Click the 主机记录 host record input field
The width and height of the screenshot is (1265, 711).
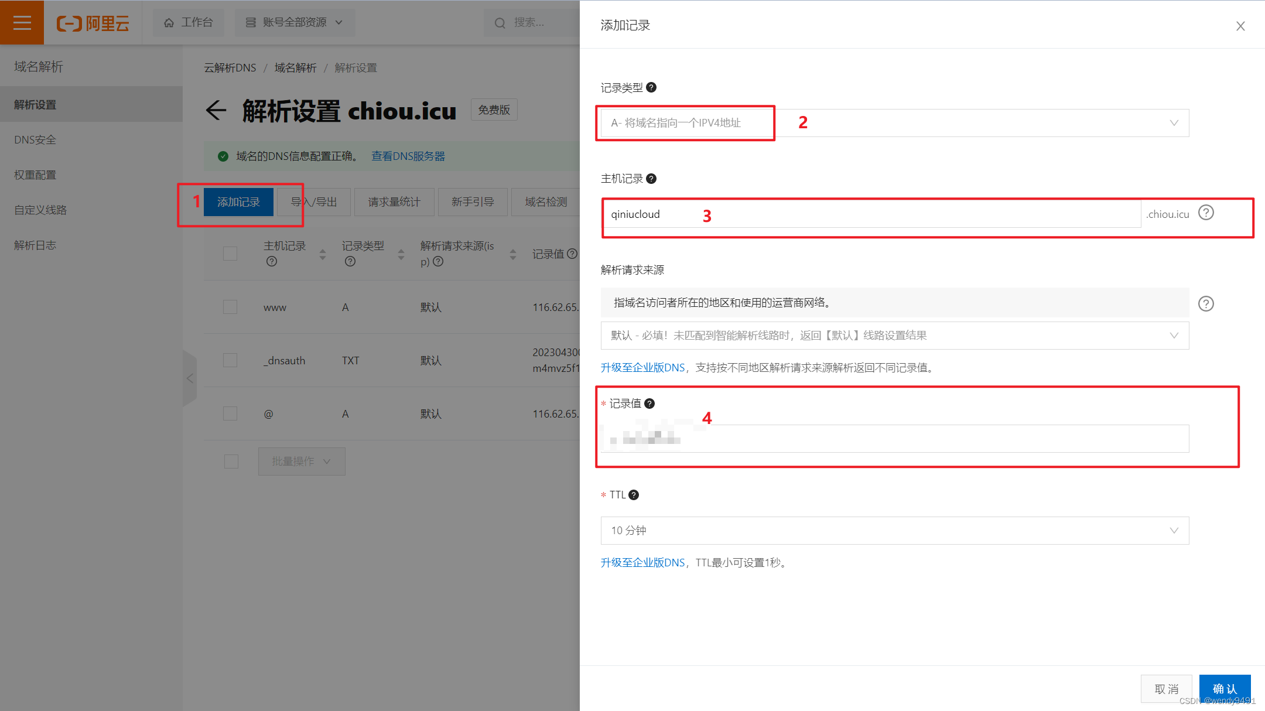pyautogui.click(x=871, y=214)
